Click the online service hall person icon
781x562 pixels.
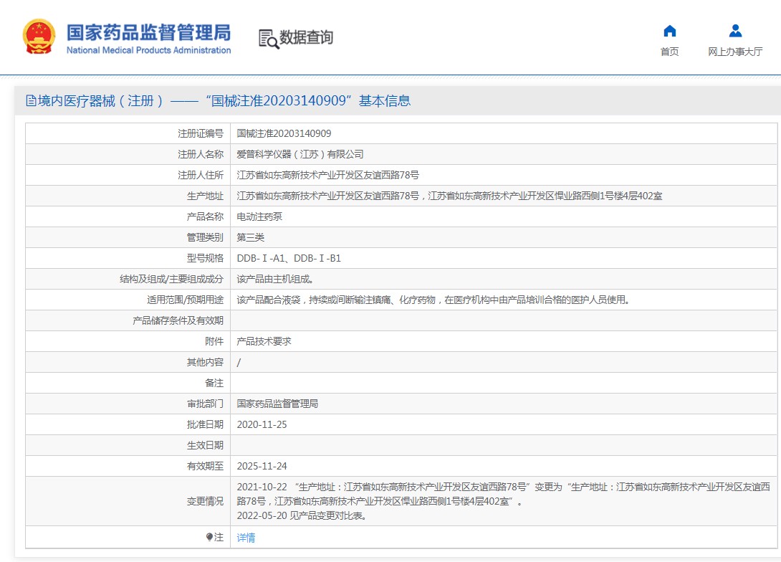point(735,31)
